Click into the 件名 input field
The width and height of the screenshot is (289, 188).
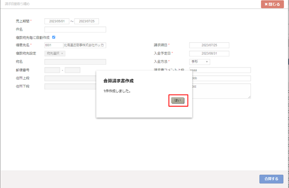(x=75, y=29)
